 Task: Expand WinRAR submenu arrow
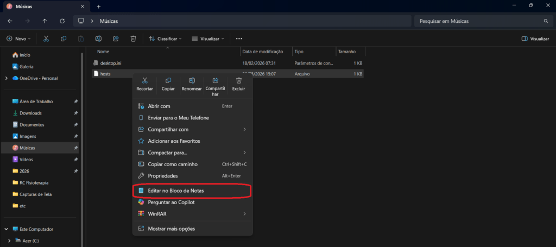point(245,214)
